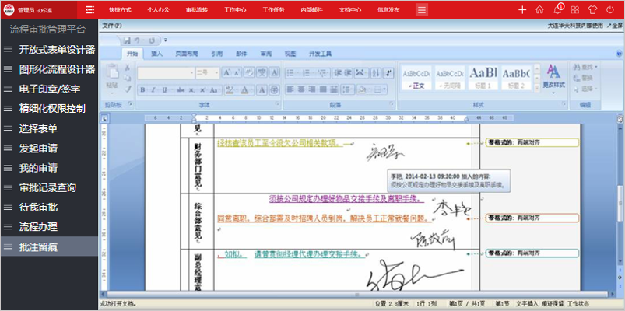Open the font name combo box
This screenshot has width=625, height=311.
click(x=166, y=73)
